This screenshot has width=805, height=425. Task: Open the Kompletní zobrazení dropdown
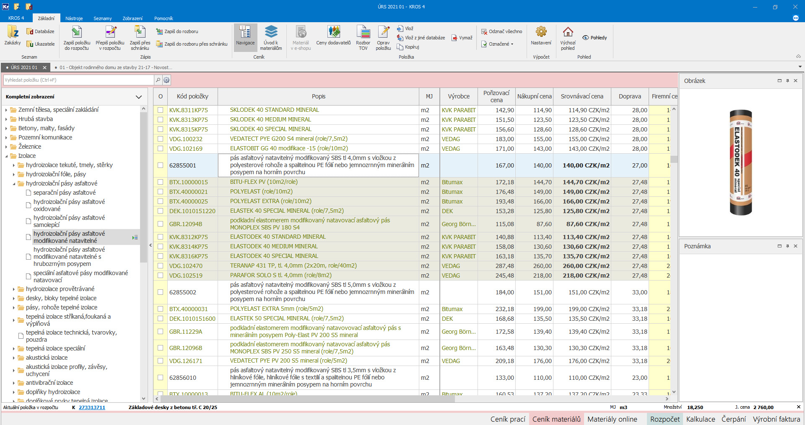click(138, 97)
